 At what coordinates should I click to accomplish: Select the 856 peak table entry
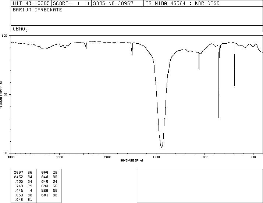click(x=49, y=173)
